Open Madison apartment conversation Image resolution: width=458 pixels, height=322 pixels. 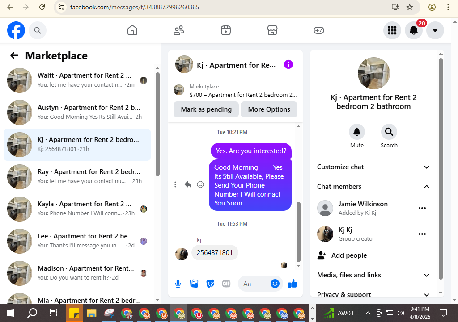(77, 273)
